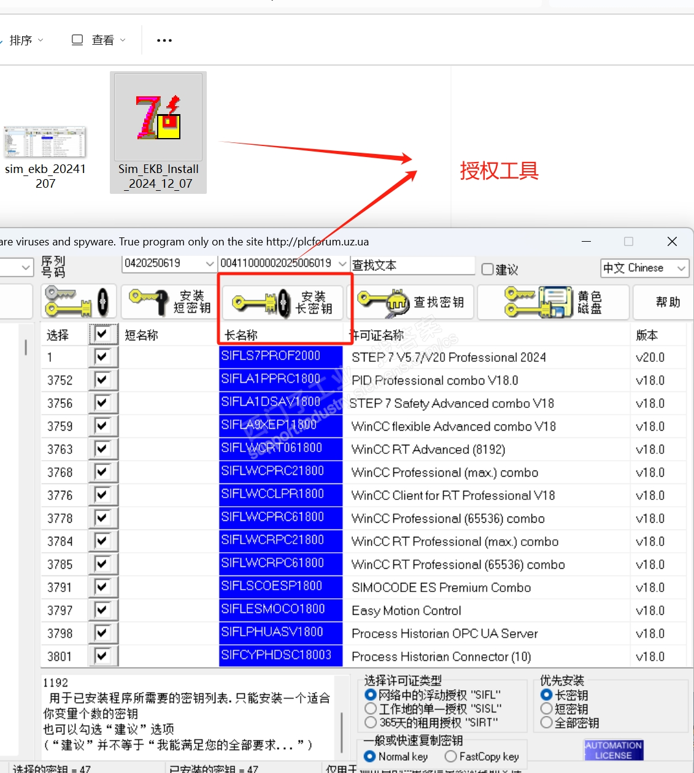Close the Sim EKB Install window
Image resolution: width=694 pixels, height=773 pixels.
672,242
